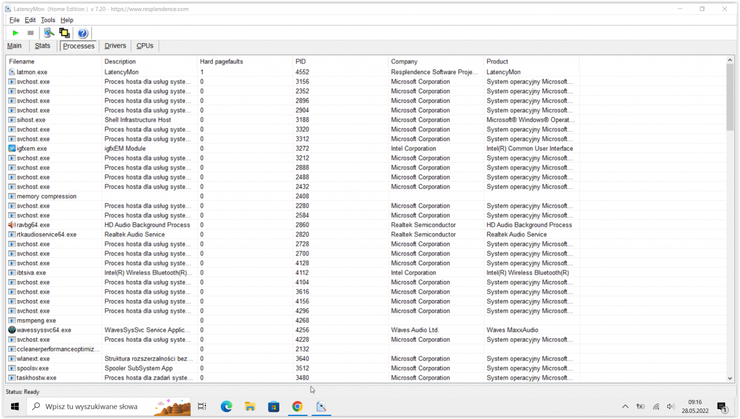740x419 pixels.
Task: Click Spooler SubSystem App description
Action: (139, 368)
